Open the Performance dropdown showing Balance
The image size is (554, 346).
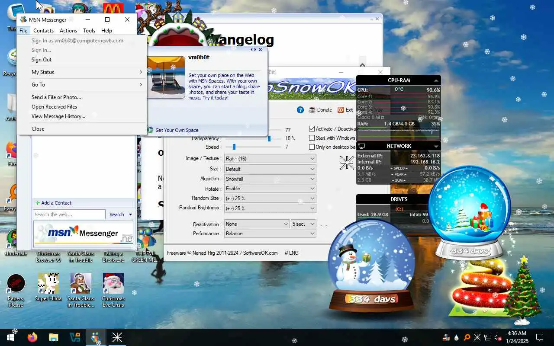(x=270, y=234)
